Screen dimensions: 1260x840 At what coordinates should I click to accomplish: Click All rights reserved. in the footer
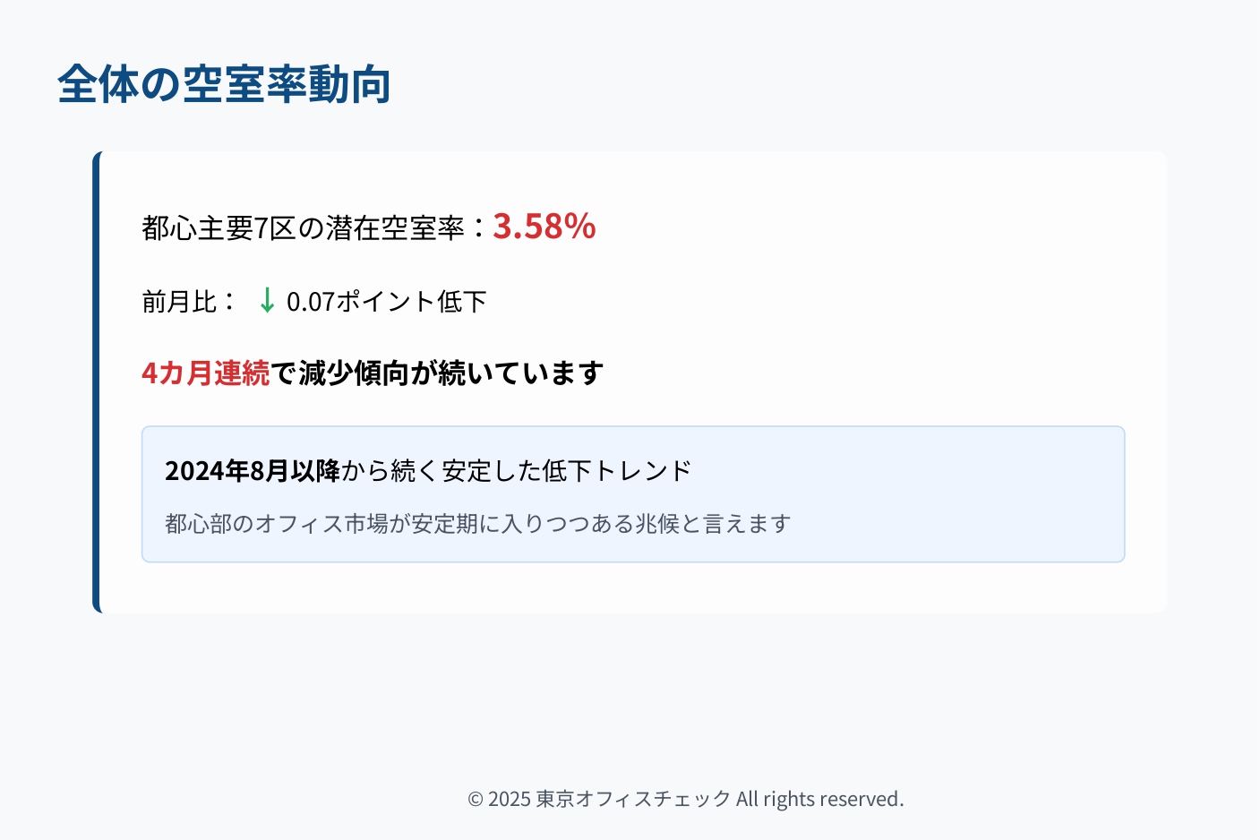819,799
